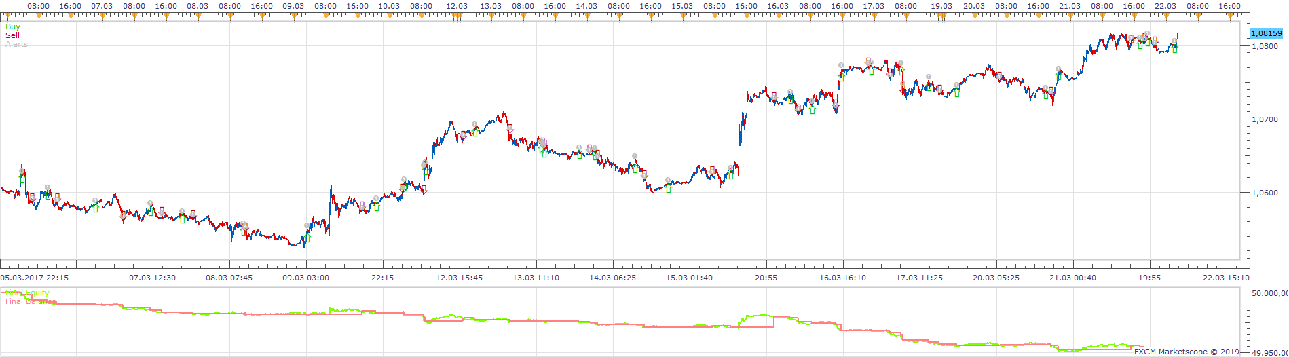This screenshot has height=357, width=1289.
Task: Select the orange marker under the 09.03 ruler label
Action: pyautogui.click(x=293, y=17)
